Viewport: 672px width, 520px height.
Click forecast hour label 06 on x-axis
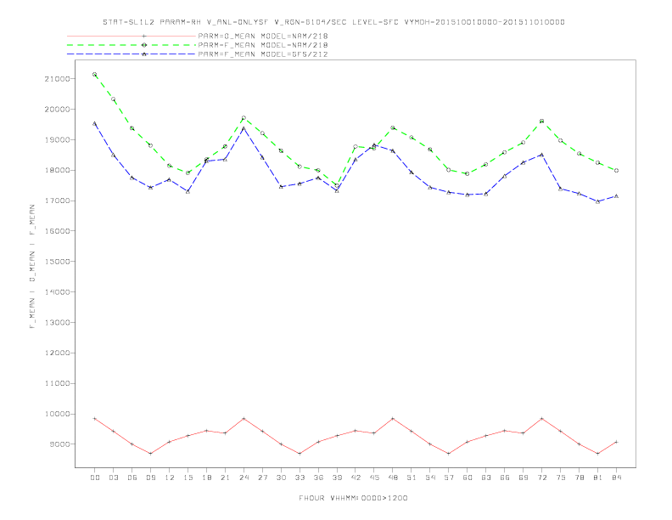pyautogui.click(x=132, y=478)
